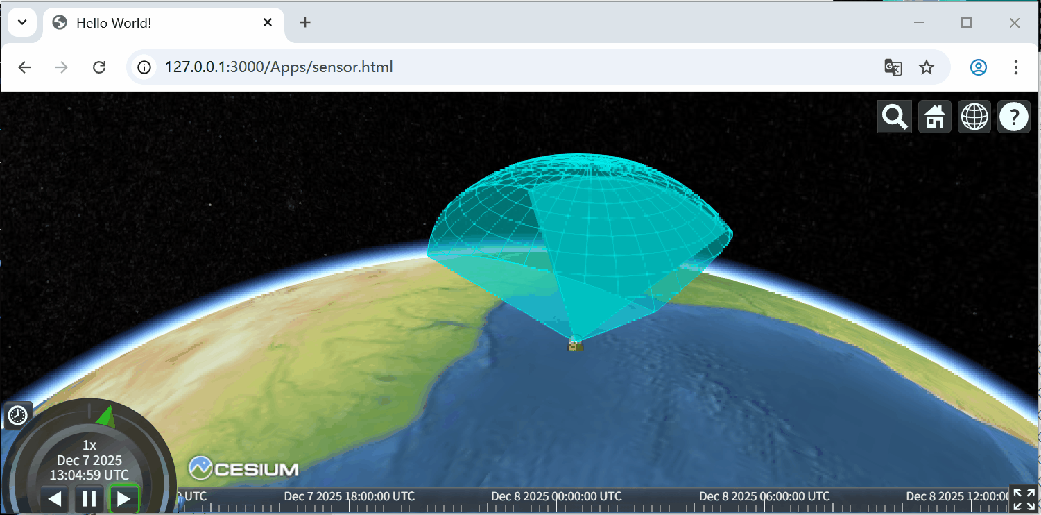Switch to real-time clock icon
The image size is (1041, 515).
coord(17,415)
